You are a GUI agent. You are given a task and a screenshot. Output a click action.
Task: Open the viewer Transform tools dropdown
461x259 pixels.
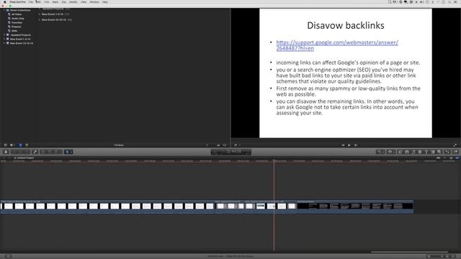[x=237, y=145]
